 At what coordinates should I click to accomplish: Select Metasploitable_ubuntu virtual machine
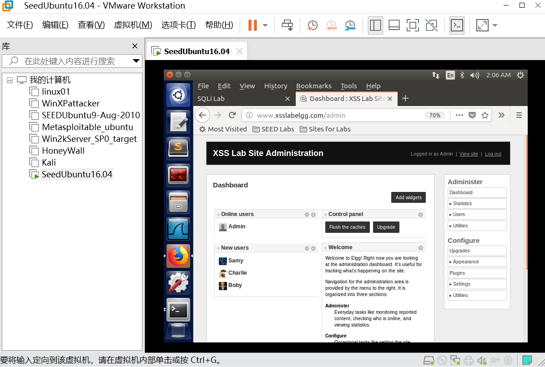[87, 127]
